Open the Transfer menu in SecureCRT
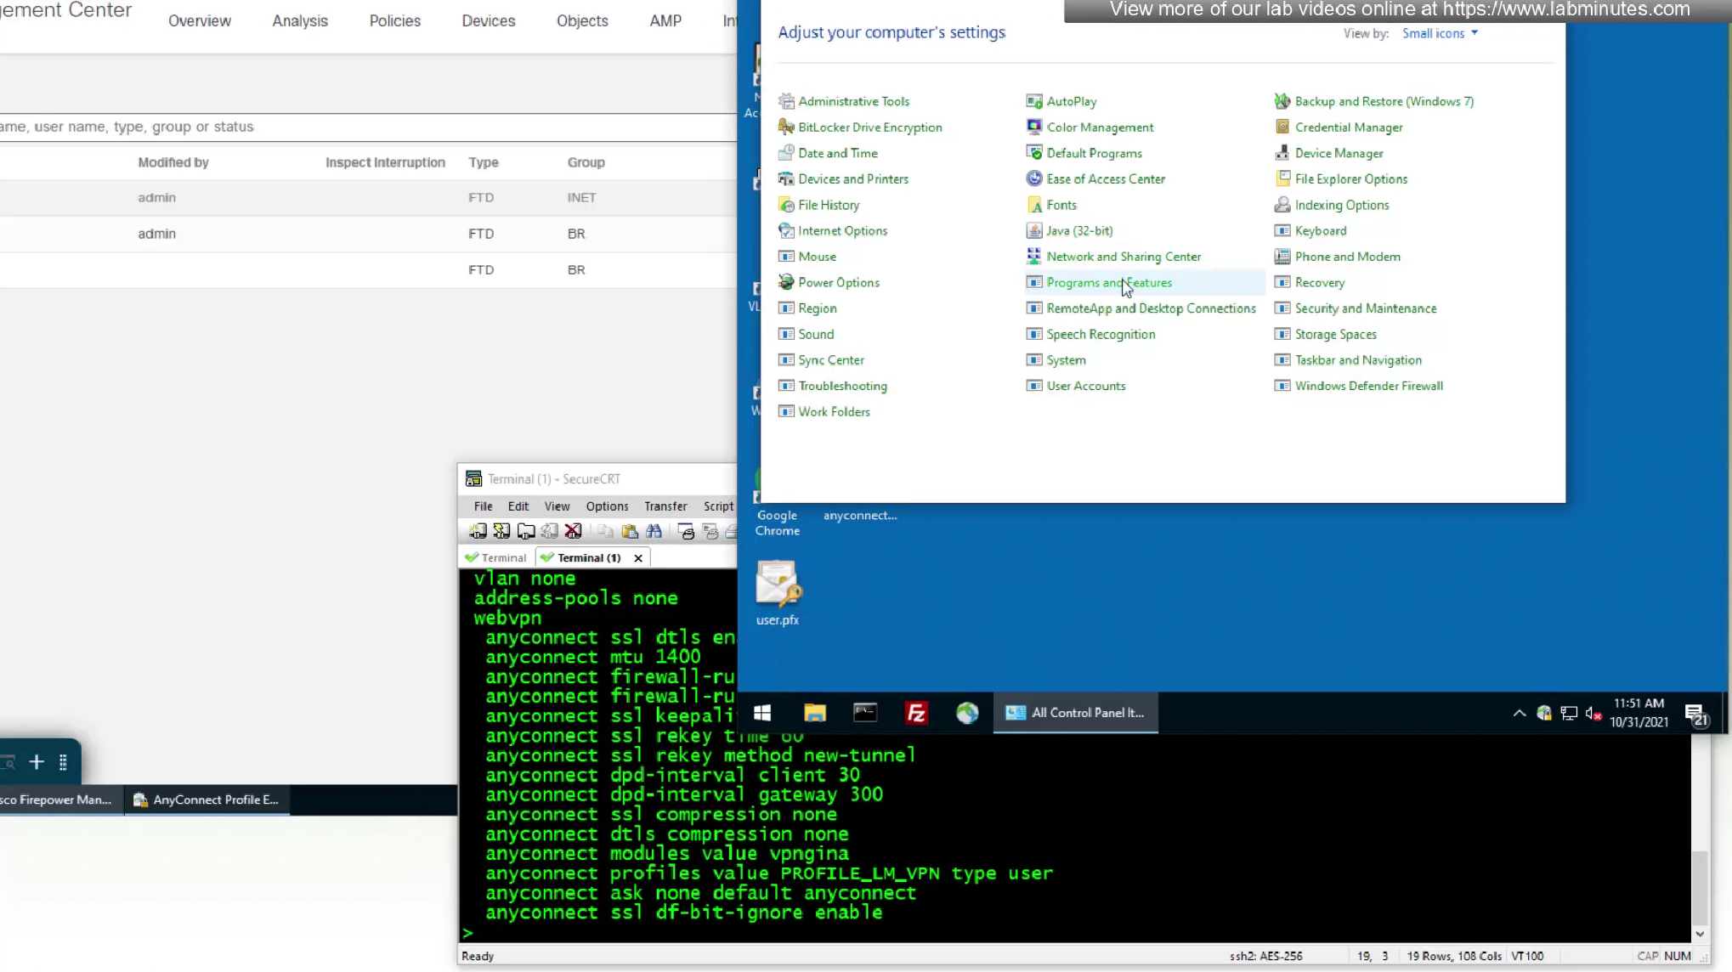The height and width of the screenshot is (972, 1732). coord(665,506)
